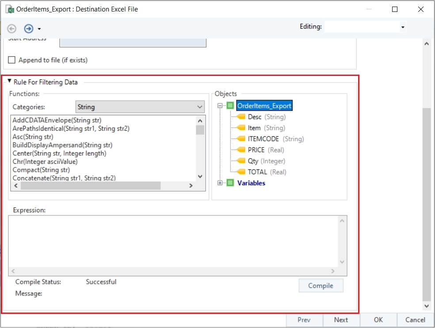Screen dimensions: 435x328
Task: Open the Categories String dropdown
Action: point(140,107)
